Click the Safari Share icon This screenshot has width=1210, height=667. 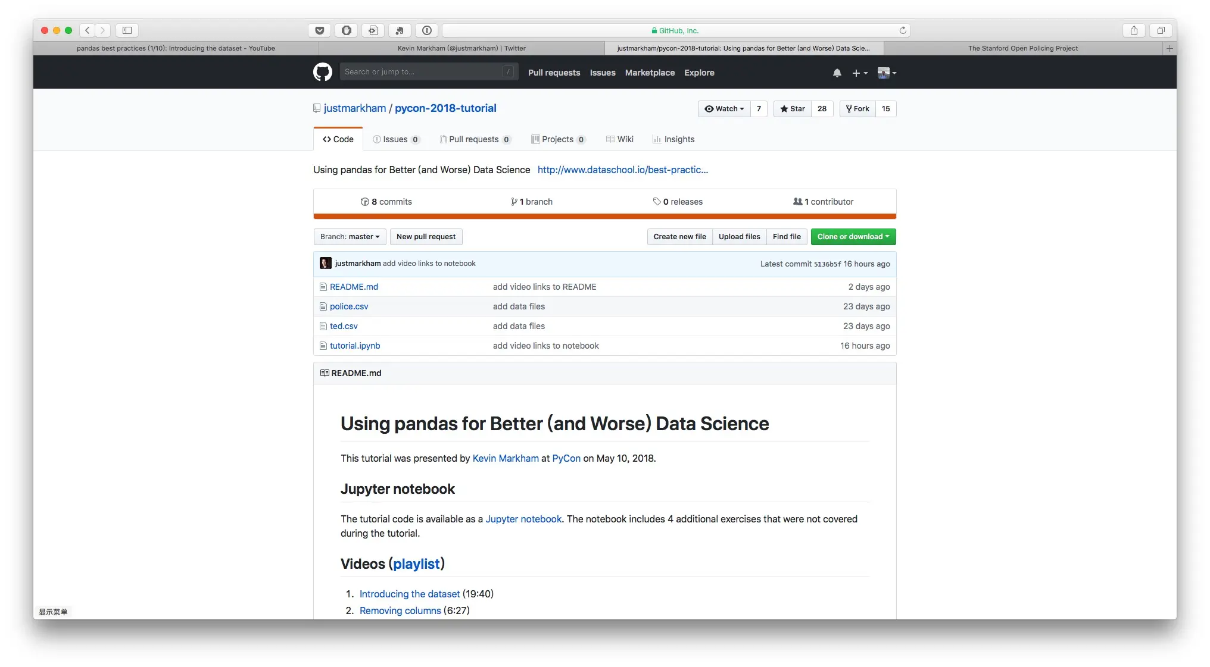point(1134,30)
